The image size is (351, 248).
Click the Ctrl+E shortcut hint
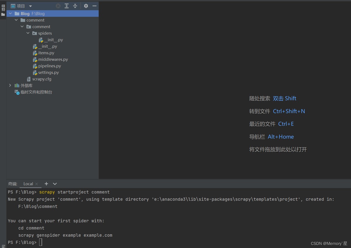286,124
